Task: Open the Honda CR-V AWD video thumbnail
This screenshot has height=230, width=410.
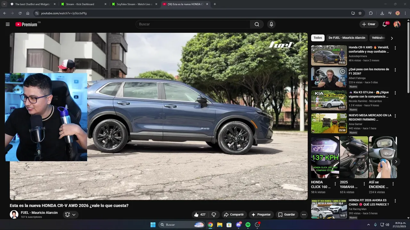Action: pyautogui.click(x=329, y=55)
